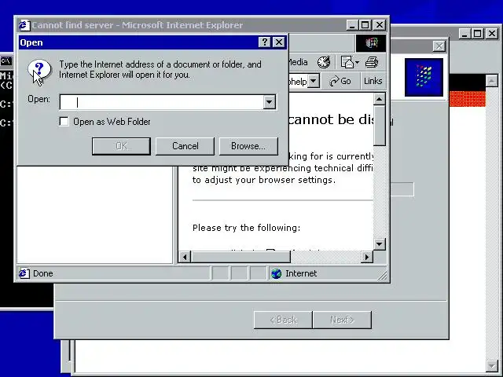Click the greyed-out OK button in Open dialog
Screen dimensions: 503x377
click(121, 146)
